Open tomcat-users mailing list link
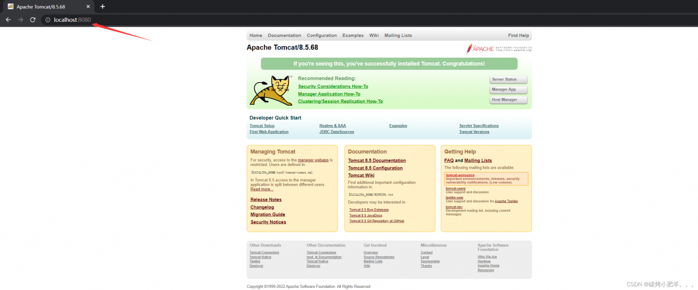698x290 pixels. 456,188
